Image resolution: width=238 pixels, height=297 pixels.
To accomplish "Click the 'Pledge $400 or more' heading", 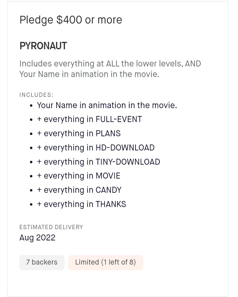I will pyautogui.click(x=71, y=20).
